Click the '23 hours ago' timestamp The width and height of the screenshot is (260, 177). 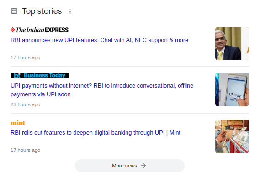pyautogui.click(x=26, y=104)
